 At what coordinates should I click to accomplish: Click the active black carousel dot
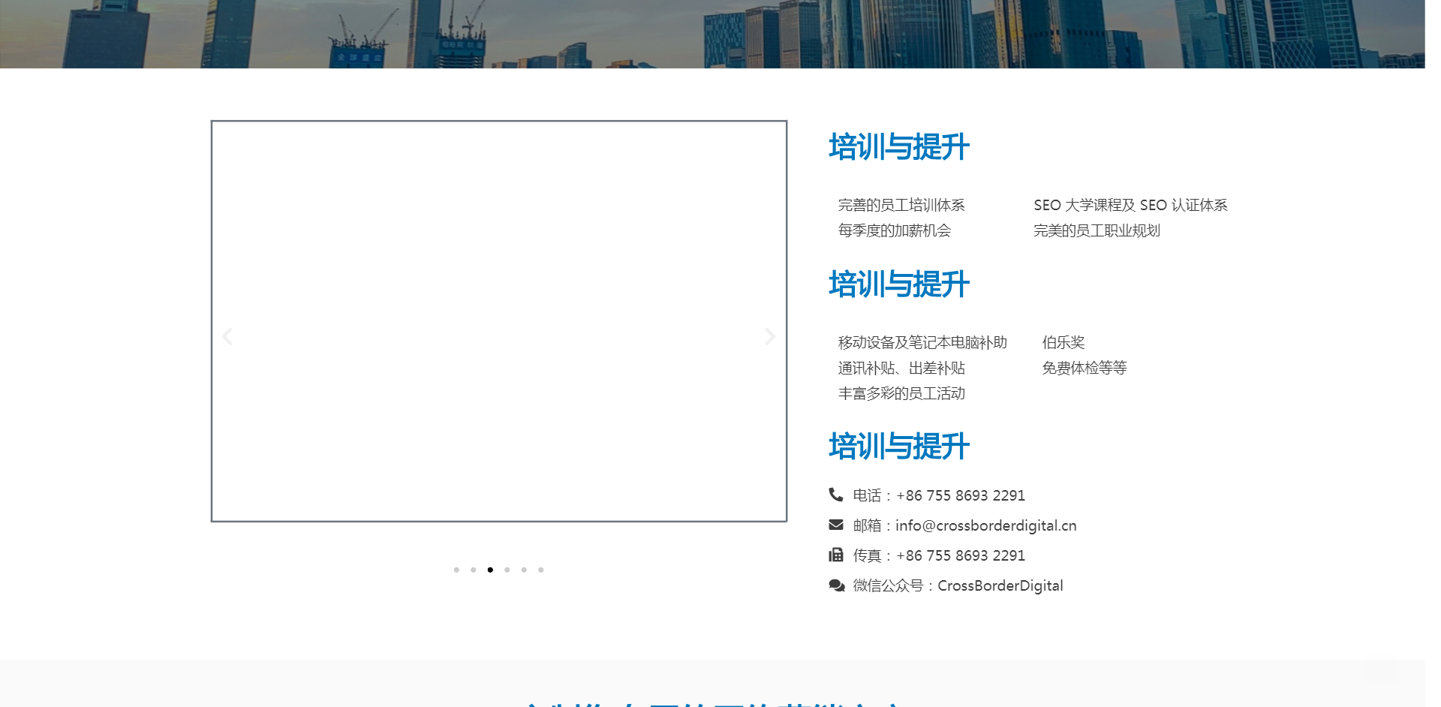[490, 570]
